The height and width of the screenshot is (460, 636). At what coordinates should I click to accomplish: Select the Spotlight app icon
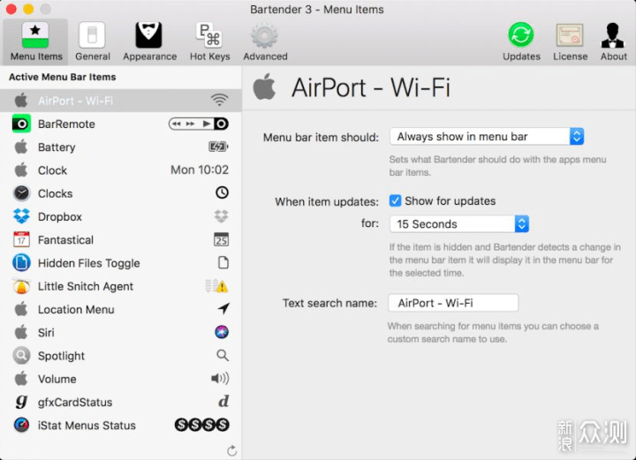point(21,356)
